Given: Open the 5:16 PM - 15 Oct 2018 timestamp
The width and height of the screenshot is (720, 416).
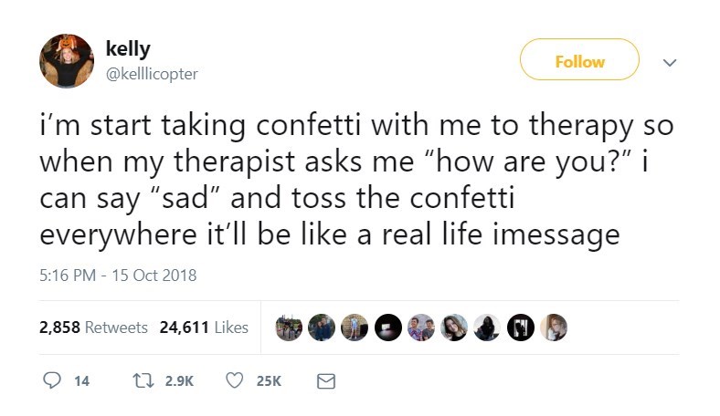Looking at the screenshot, I should pos(118,274).
